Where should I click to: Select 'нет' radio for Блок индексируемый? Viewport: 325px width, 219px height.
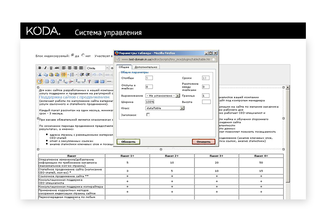tap(83, 55)
